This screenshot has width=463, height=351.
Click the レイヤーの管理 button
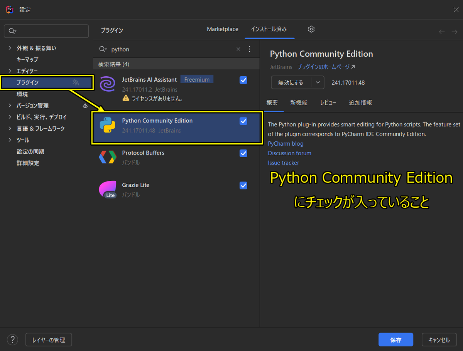49,340
